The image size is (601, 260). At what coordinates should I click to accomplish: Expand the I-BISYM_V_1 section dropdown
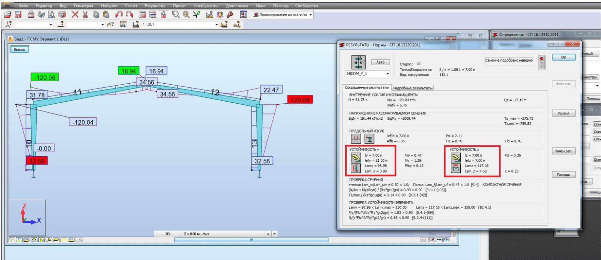(388, 74)
